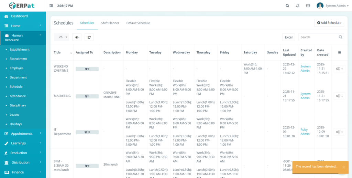Click the refresh table icon button

tap(89, 37)
